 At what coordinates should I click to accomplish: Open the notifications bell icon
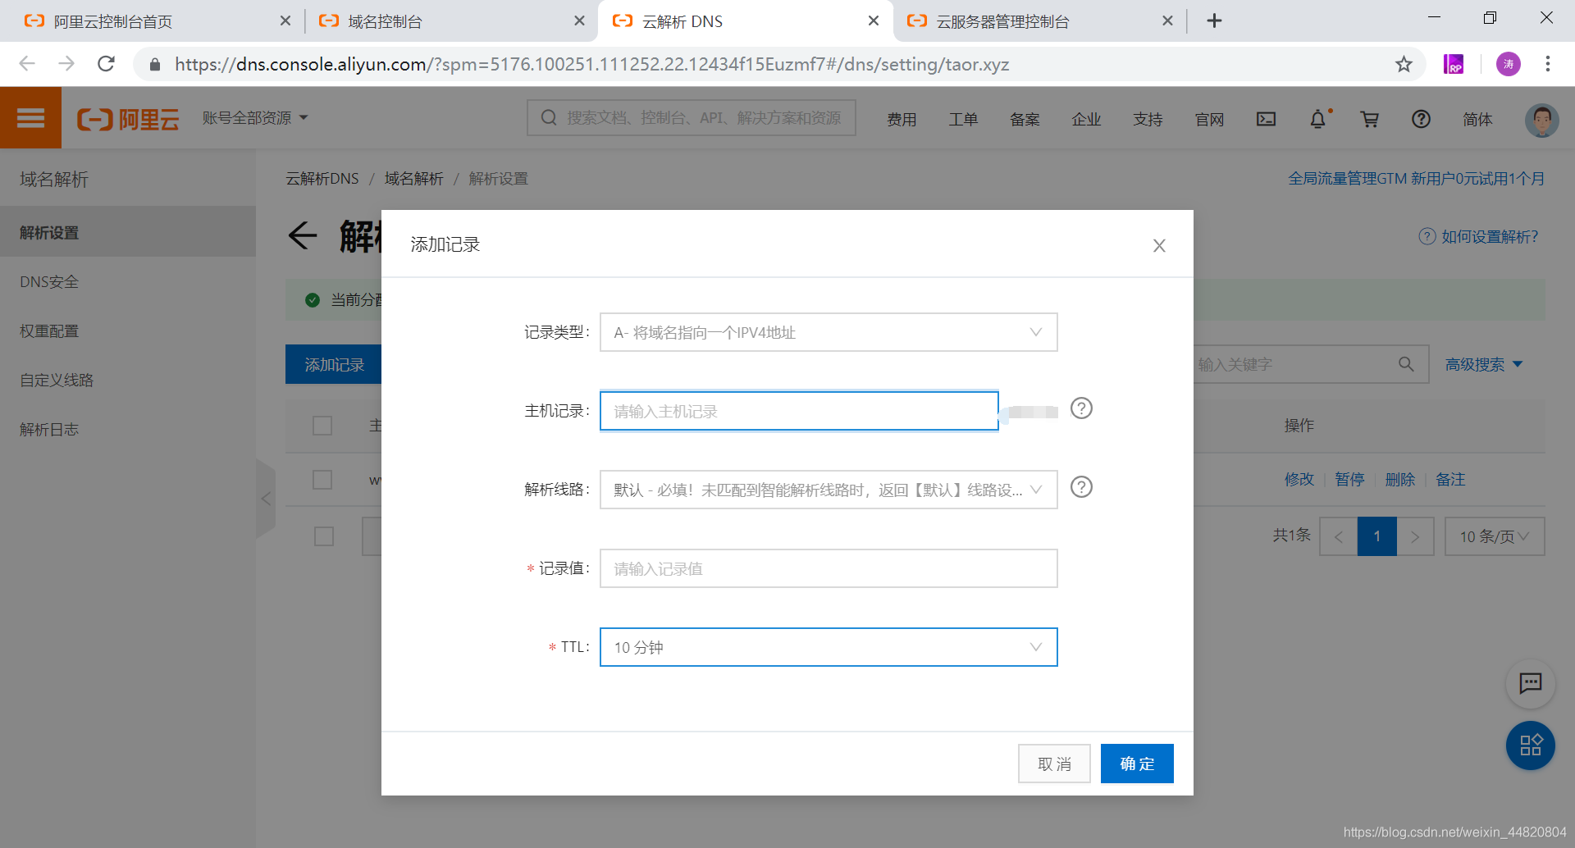coord(1317,119)
